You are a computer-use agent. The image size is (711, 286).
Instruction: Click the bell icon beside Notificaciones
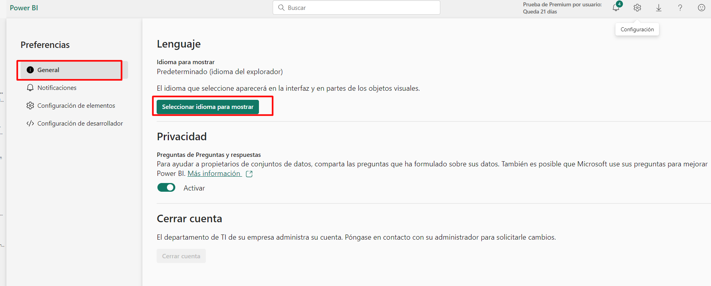click(x=30, y=88)
